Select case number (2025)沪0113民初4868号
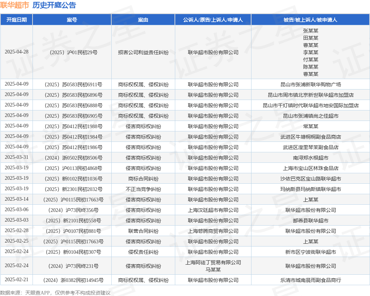The width and height of the screenshot is (370, 296). 74,168
